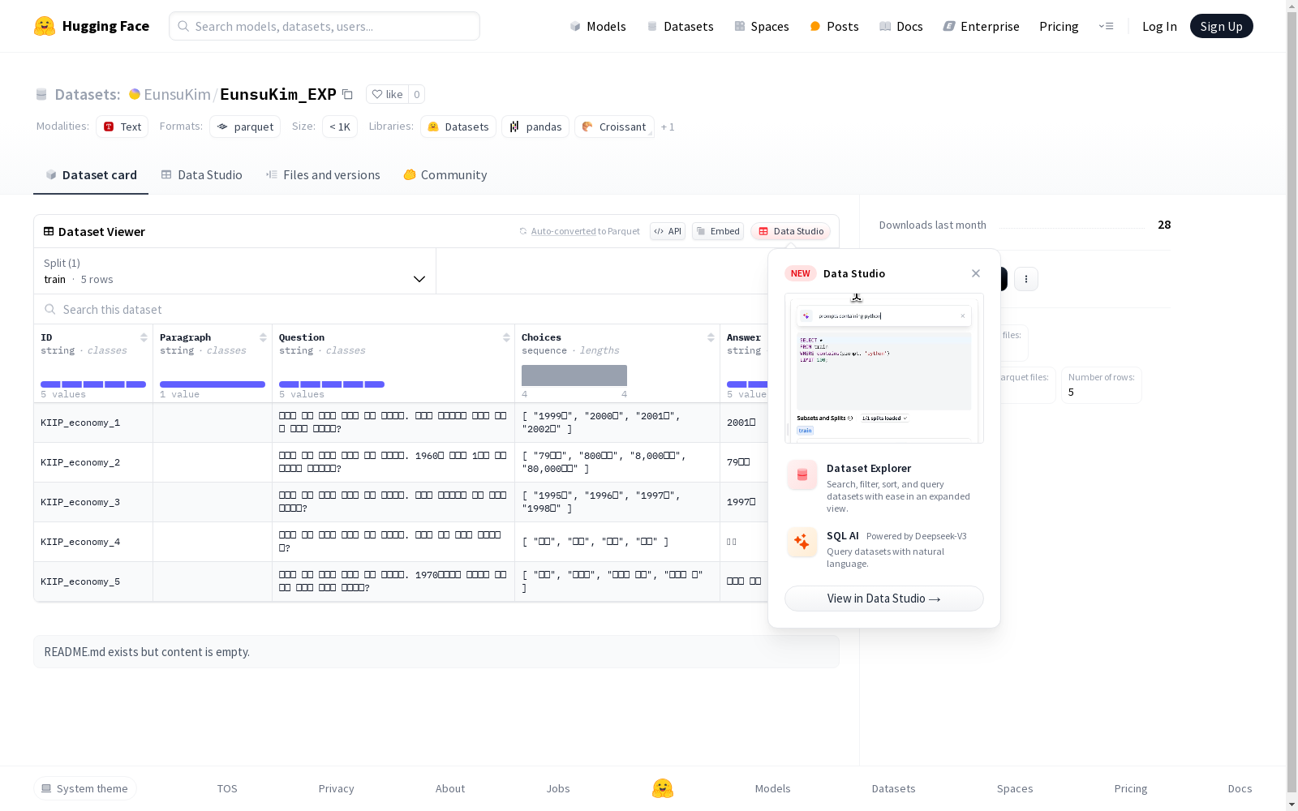This screenshot has width=1298, height=811.
Task: Expand the +1 more libraries
Action: coord(668,127)
